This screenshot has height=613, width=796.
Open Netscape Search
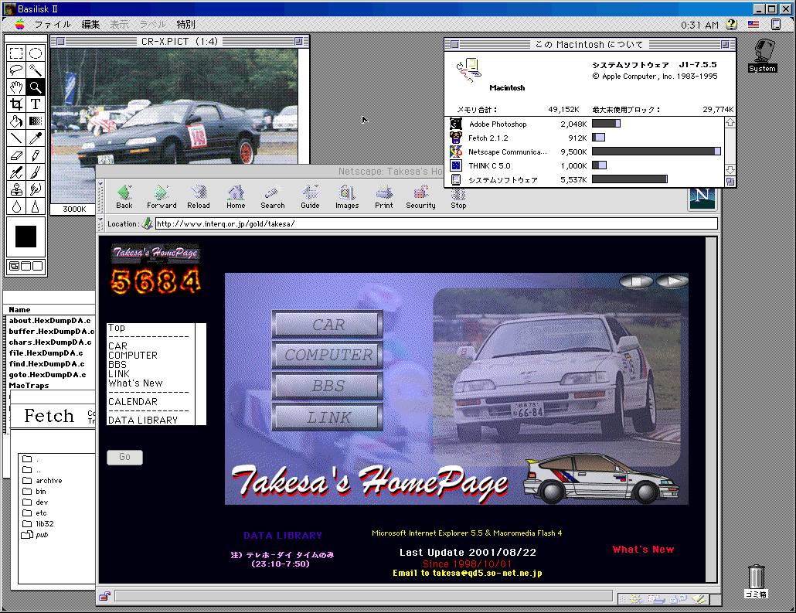click(273, 197)
